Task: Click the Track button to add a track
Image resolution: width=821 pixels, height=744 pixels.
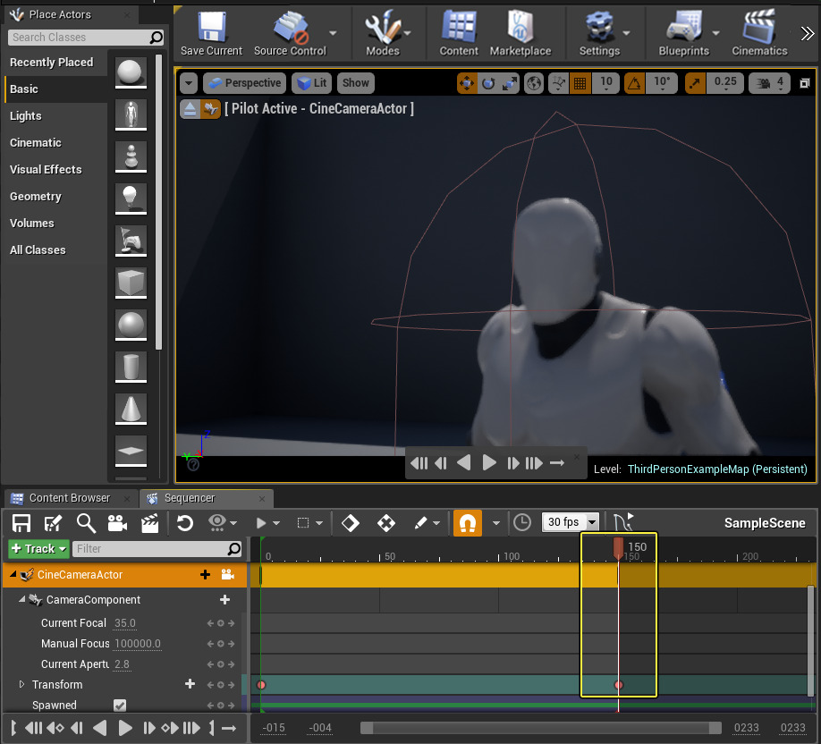Action: 38,548
